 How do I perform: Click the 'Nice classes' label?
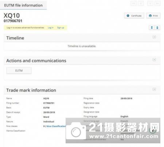12,126
